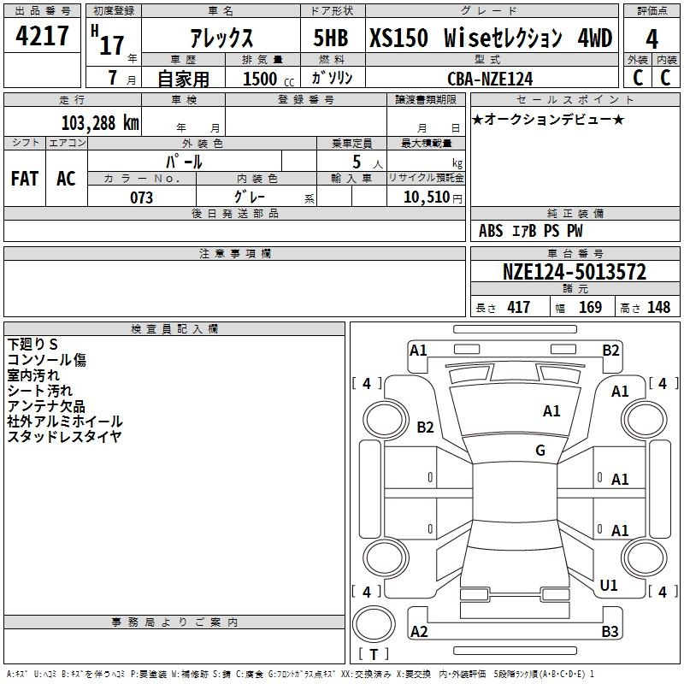
Task: Click the spare tire T symbol
Action: click(374, 654)
